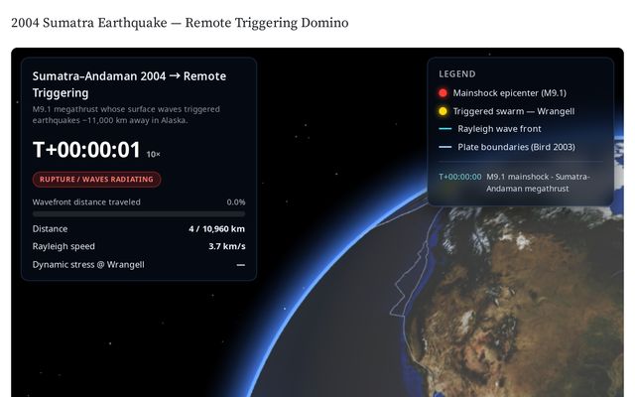Click the yellow Triggered swarm legend dot
This screenshot has height=397, width=635.
coord(443,111)
